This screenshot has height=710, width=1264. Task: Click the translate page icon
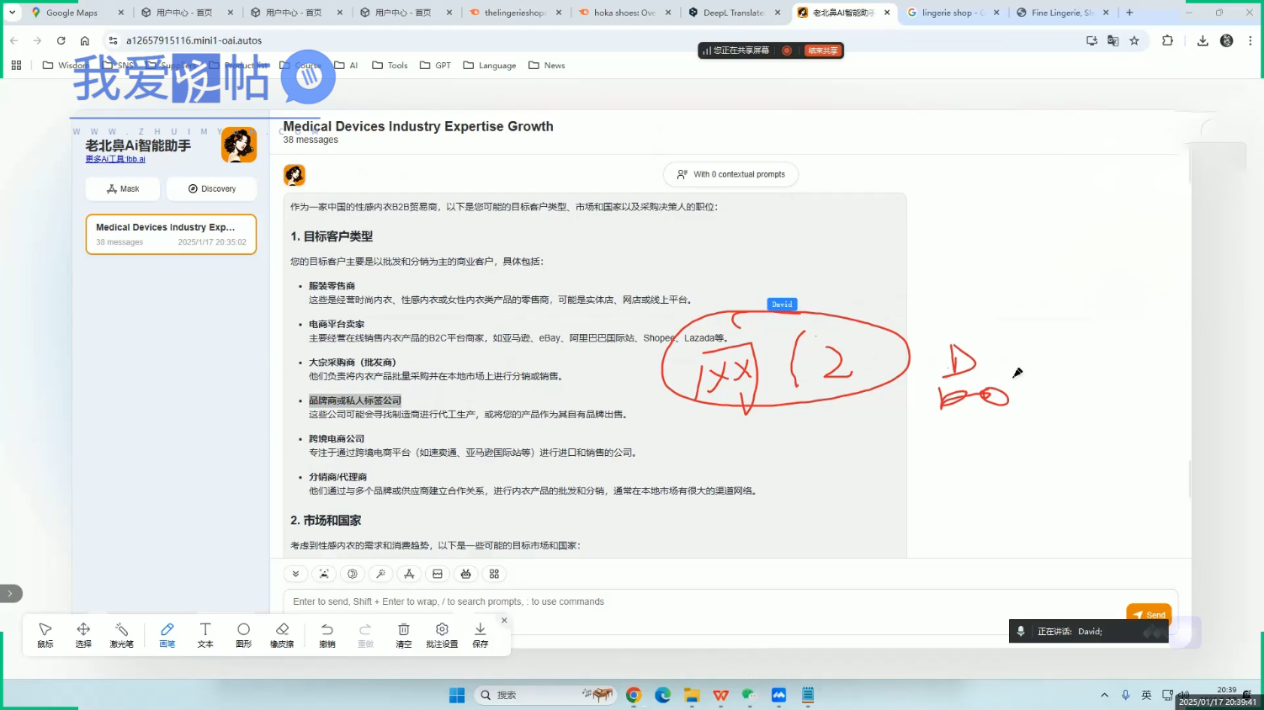[x=1113, y=40]
